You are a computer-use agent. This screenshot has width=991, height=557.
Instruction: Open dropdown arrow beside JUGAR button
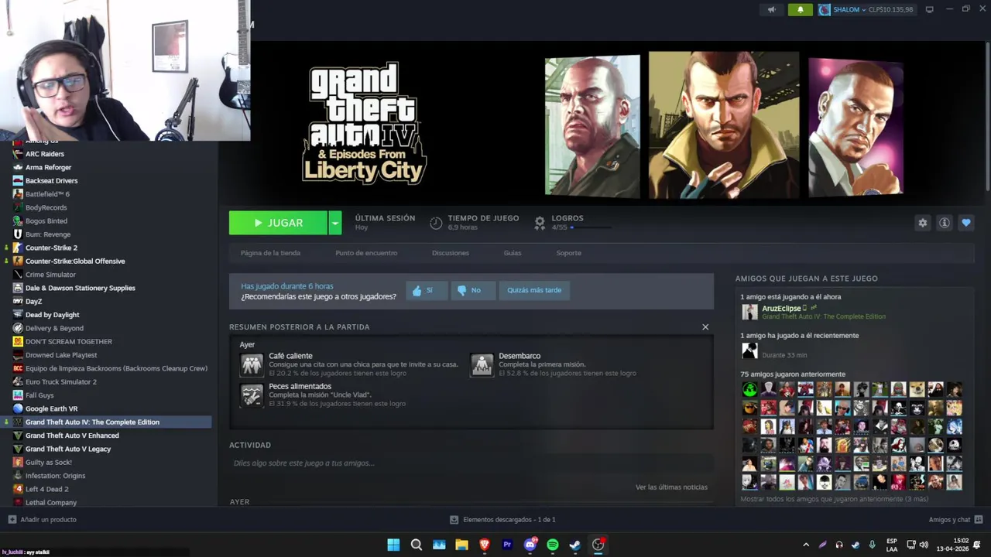(x=335, y=223)
